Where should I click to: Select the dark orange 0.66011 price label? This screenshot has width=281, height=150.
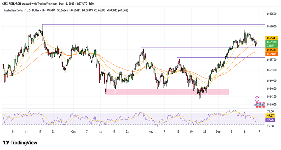(272, 54)
